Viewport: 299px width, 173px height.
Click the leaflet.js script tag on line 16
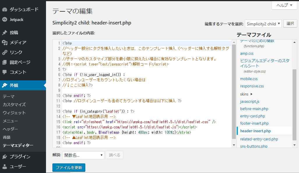coord(130,127)
